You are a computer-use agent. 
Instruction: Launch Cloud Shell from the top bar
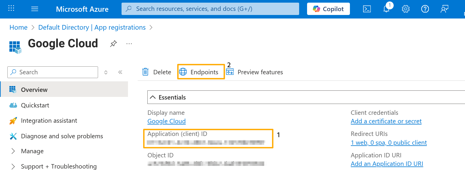(x=367, y=9)
